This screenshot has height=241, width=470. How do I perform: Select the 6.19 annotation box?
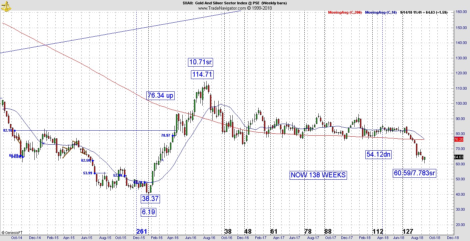pos(148,212)
